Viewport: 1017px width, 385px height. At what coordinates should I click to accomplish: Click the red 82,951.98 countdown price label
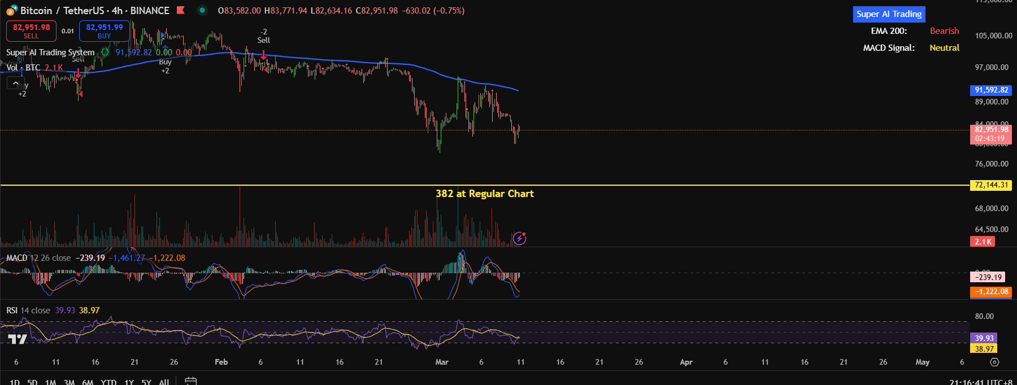[991, 134]
